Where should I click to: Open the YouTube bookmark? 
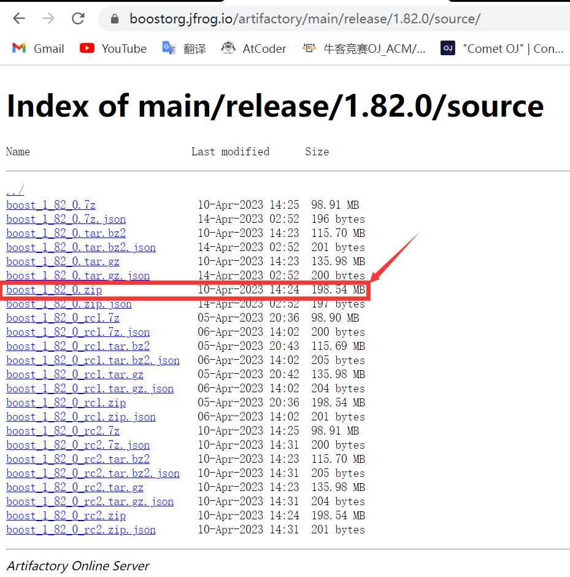[x=114, y=48]
